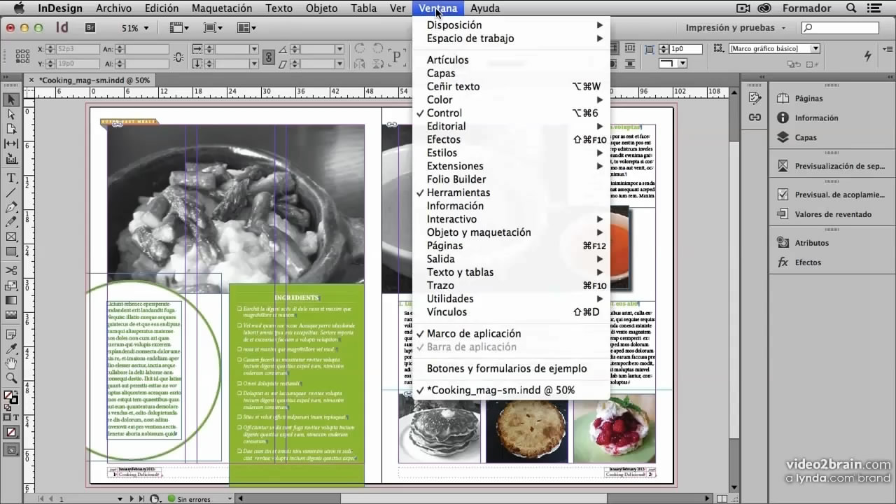Click the Apply None swatch in toolbox
This screenshot has width=896, height=504.
click(x=11, y=433)
